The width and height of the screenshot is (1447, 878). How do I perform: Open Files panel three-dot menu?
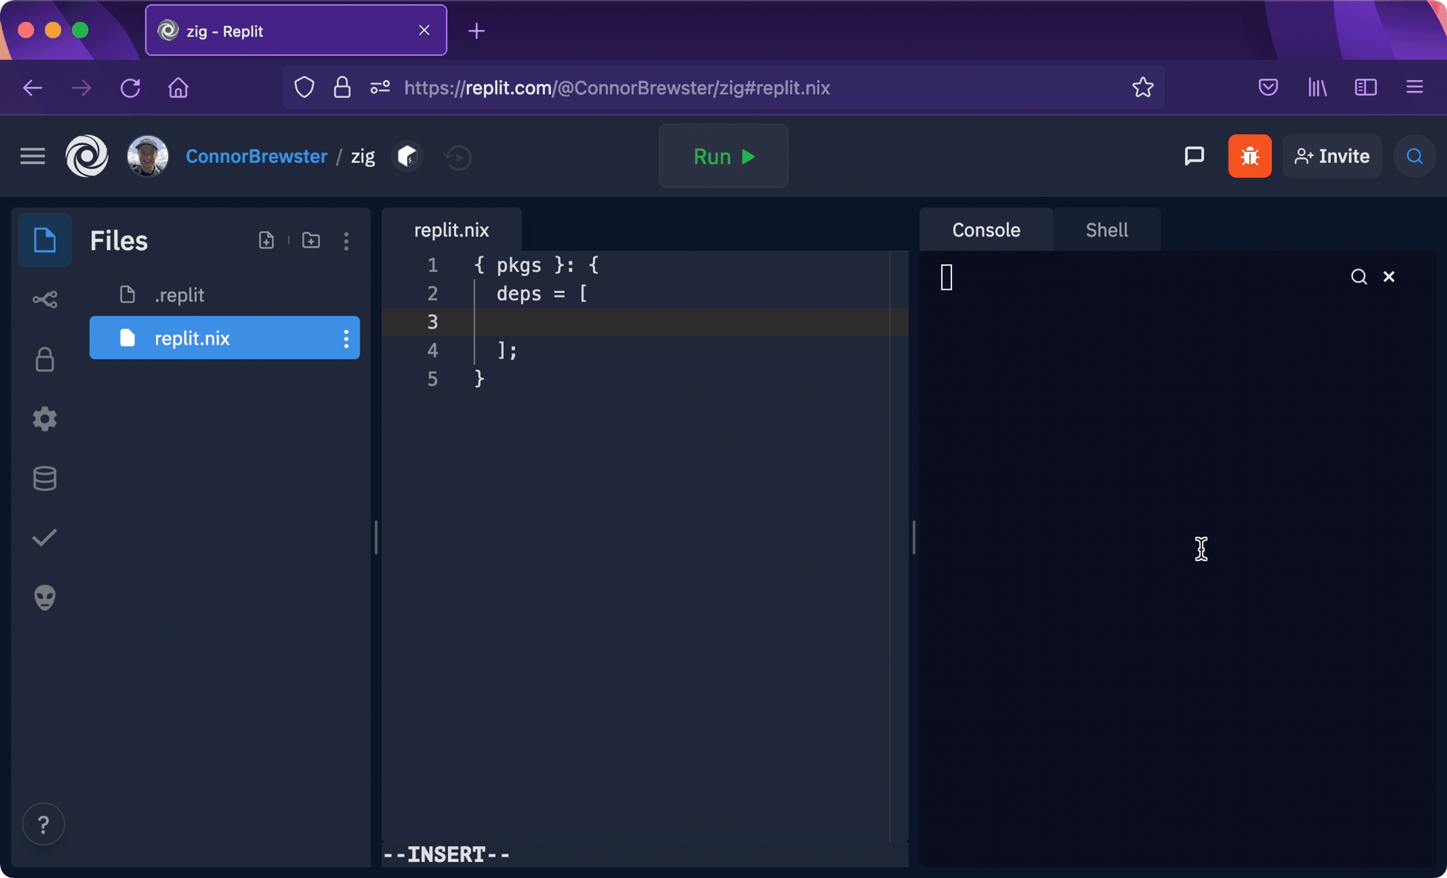point(346,241)
